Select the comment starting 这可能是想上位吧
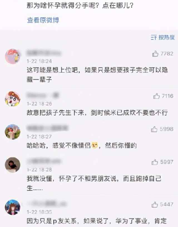The height and width of the screenshot is (227, 178). pos(97,75)
